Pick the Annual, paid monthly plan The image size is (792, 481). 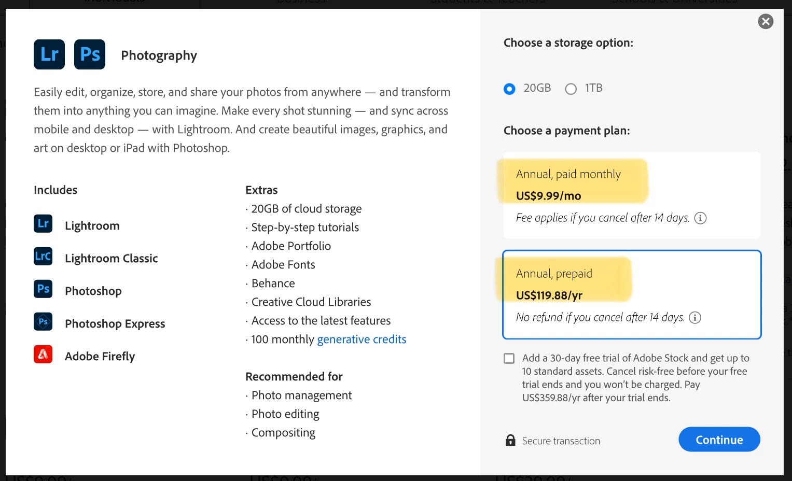point(631,195)
